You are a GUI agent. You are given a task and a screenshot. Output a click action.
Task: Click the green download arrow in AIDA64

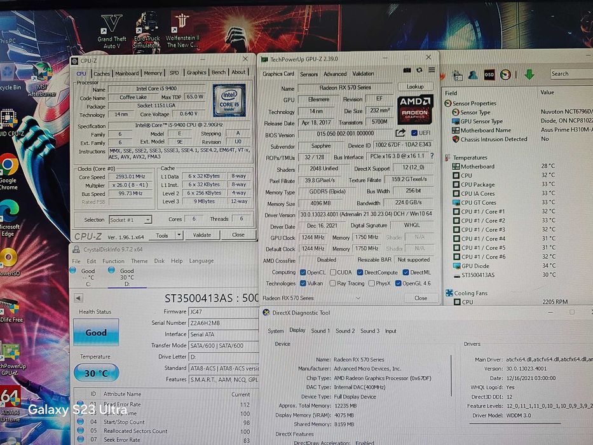point(529,74)
